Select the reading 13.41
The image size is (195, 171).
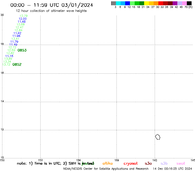[15, 39]
